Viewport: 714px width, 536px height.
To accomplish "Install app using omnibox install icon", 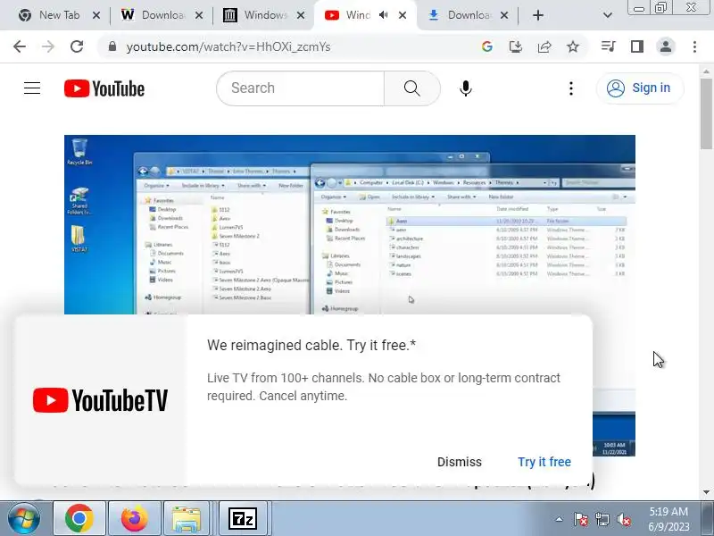I will click(516, 46).
